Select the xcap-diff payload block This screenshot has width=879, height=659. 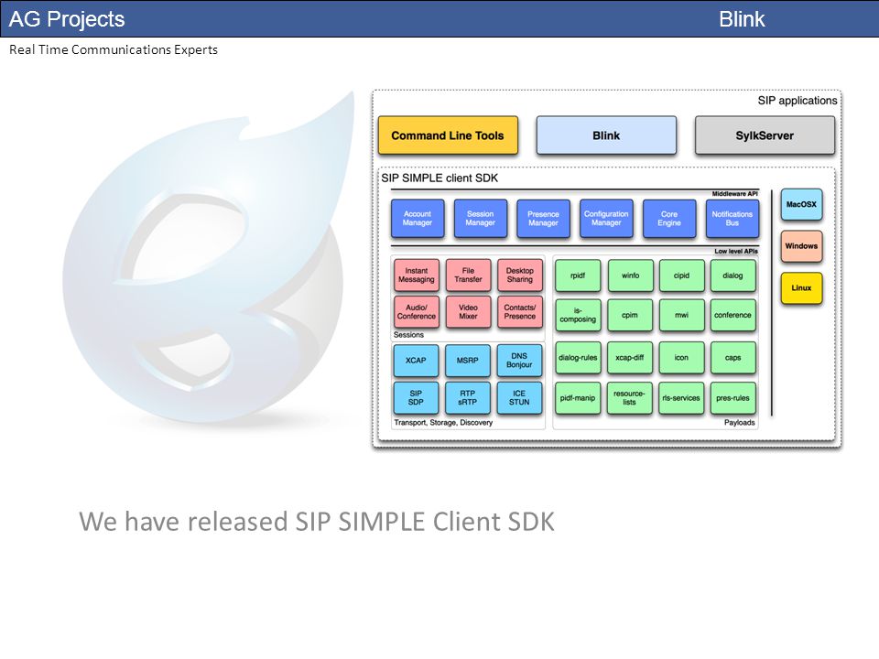pos(630,358)
